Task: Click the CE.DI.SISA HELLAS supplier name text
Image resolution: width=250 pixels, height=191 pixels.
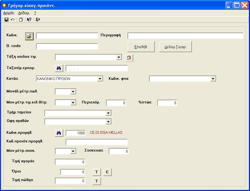Action: pos(106,133)
